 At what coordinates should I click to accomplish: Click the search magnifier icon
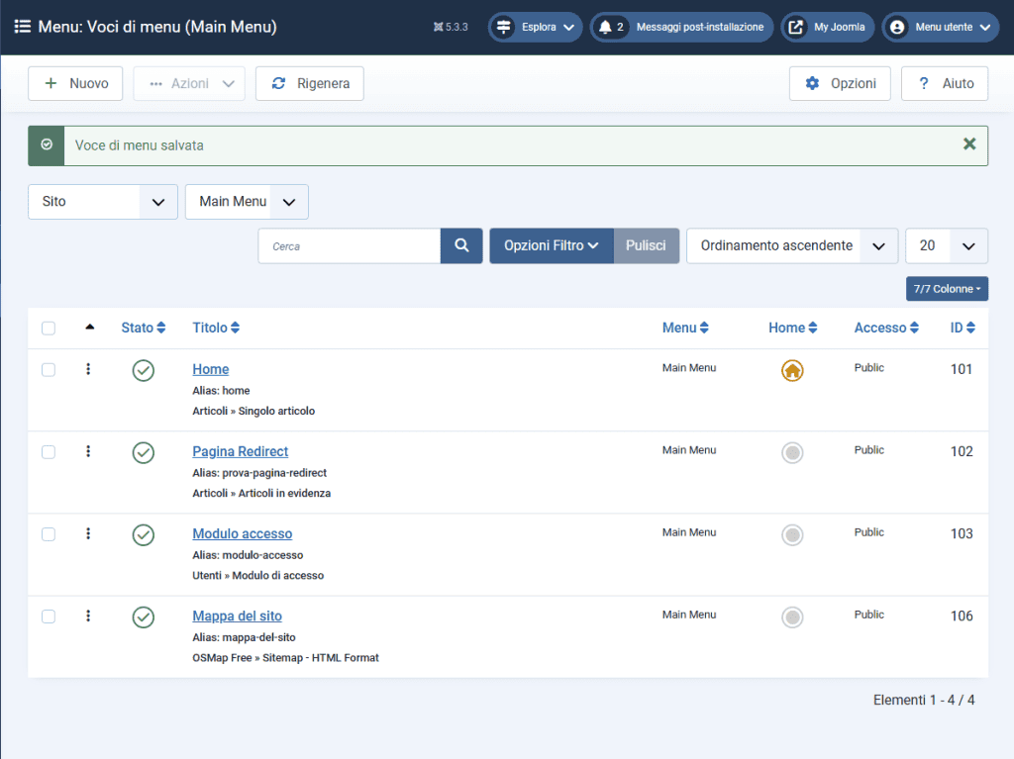(x=461, y=245)
